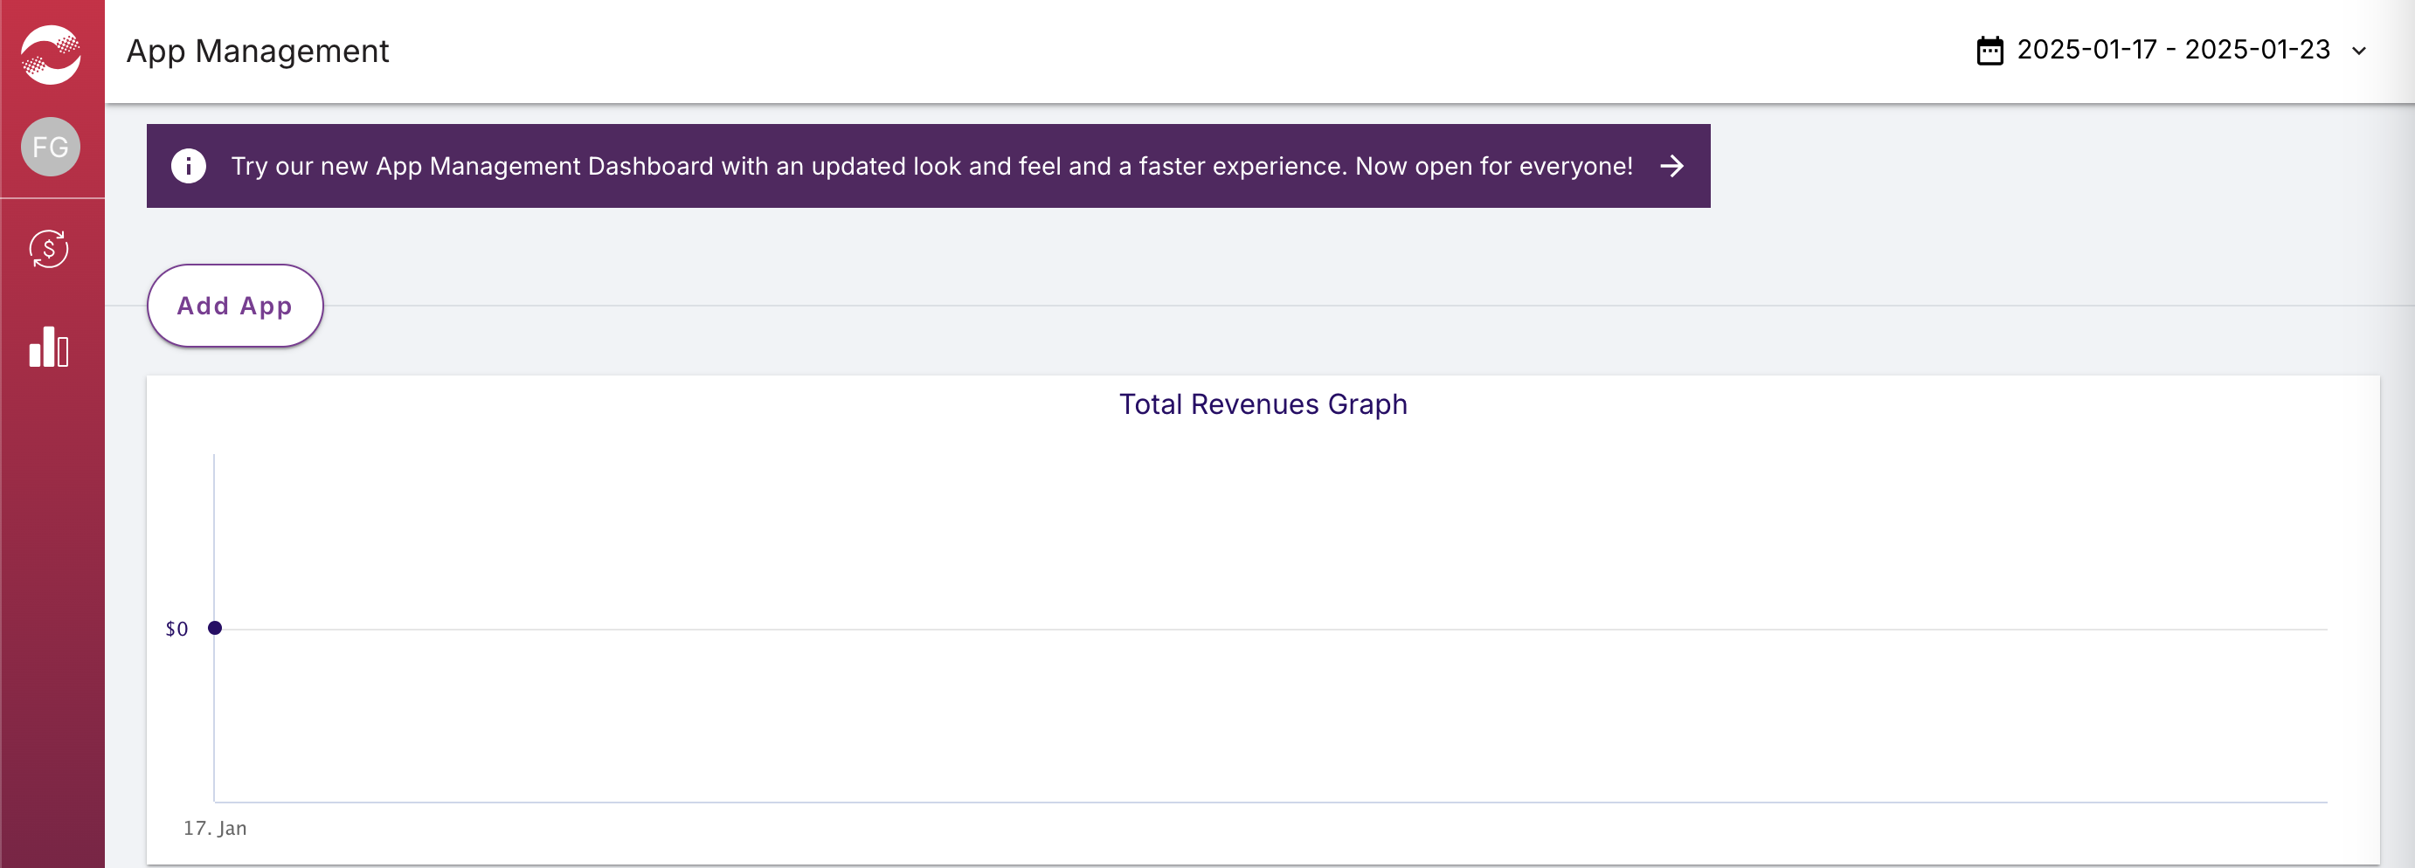Expand the date range chevron
Image resolution: width=2415 pixels, height=868 pixels.
pos(2359,52)
